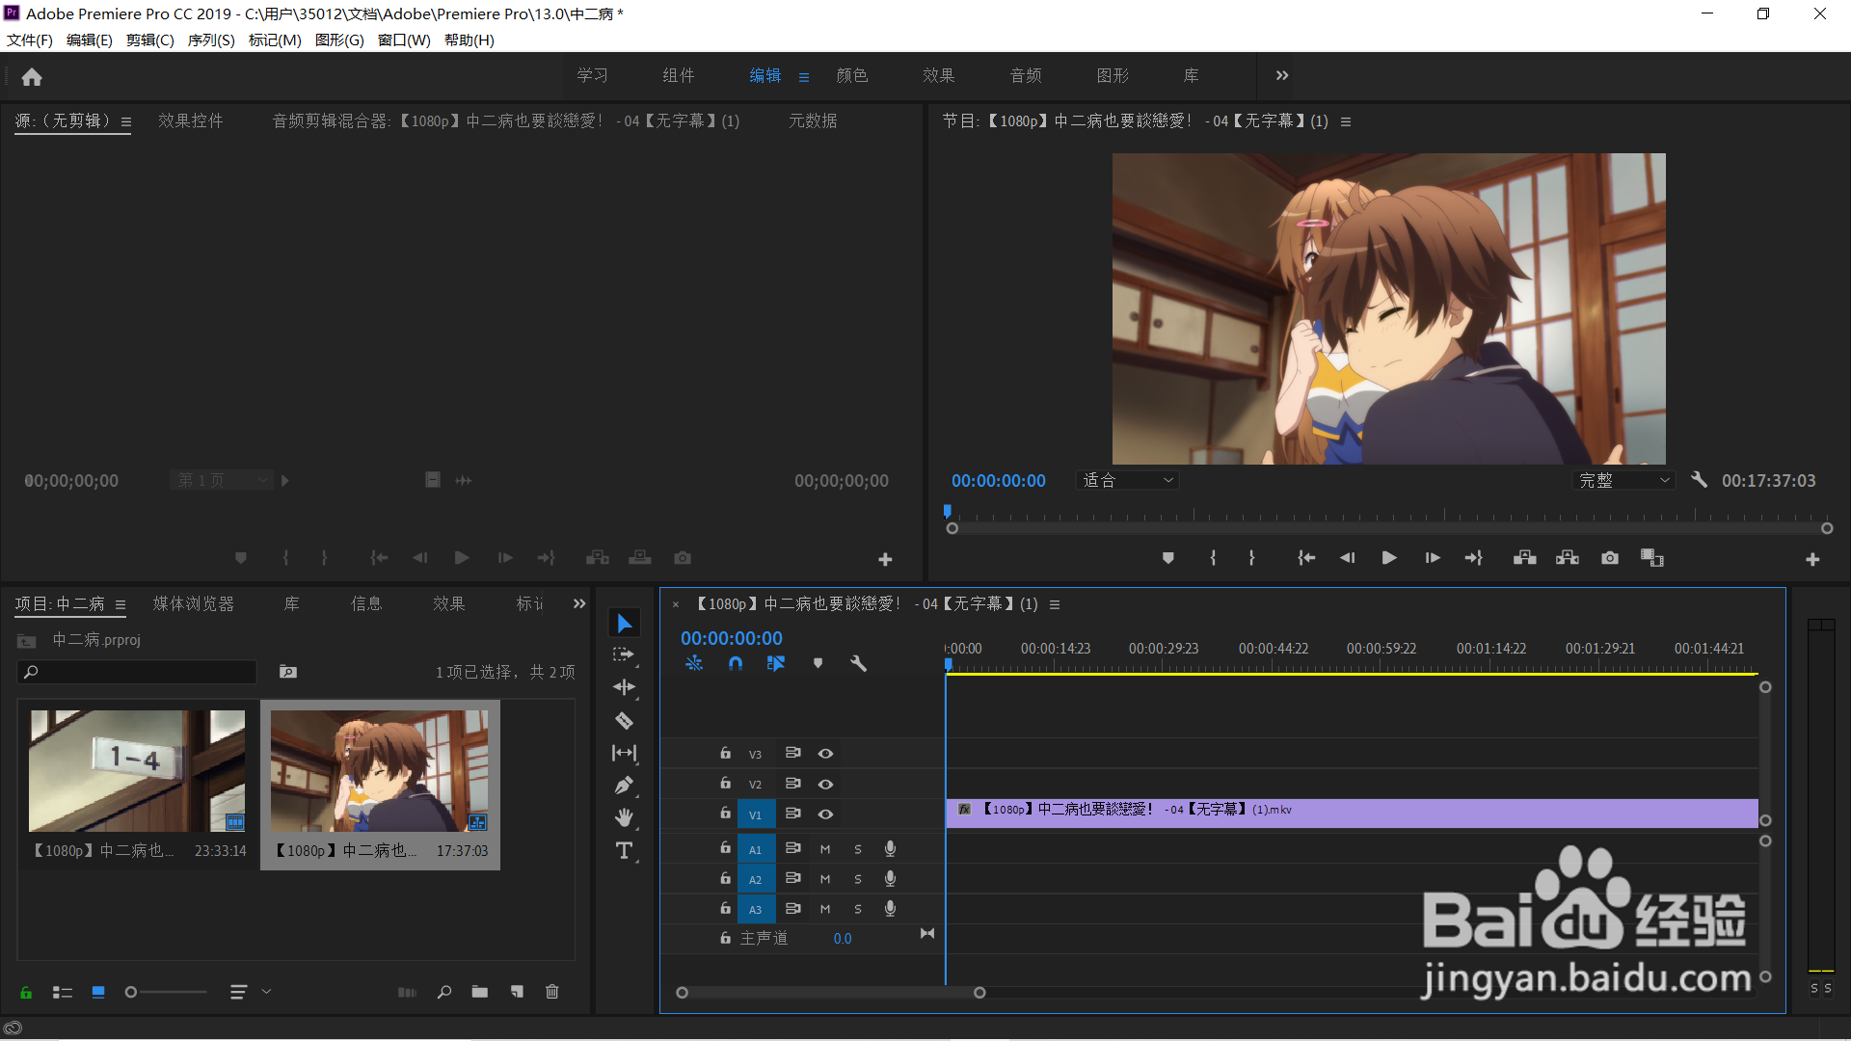Image resolution: width=1851 pixels, height=1041 pixels.
Task: Step back one frame in program monitor
Action: (1347, 558)
